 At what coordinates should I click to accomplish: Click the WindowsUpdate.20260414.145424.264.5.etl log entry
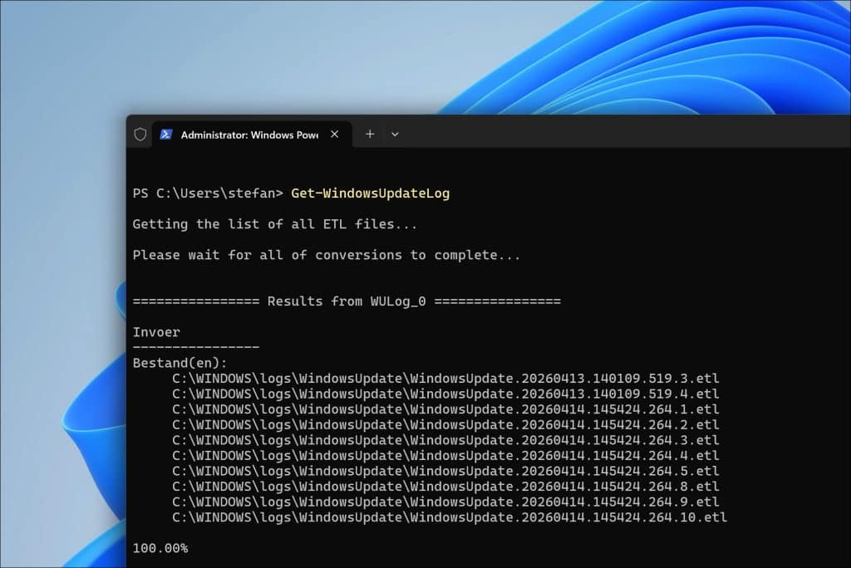[445, 470]
